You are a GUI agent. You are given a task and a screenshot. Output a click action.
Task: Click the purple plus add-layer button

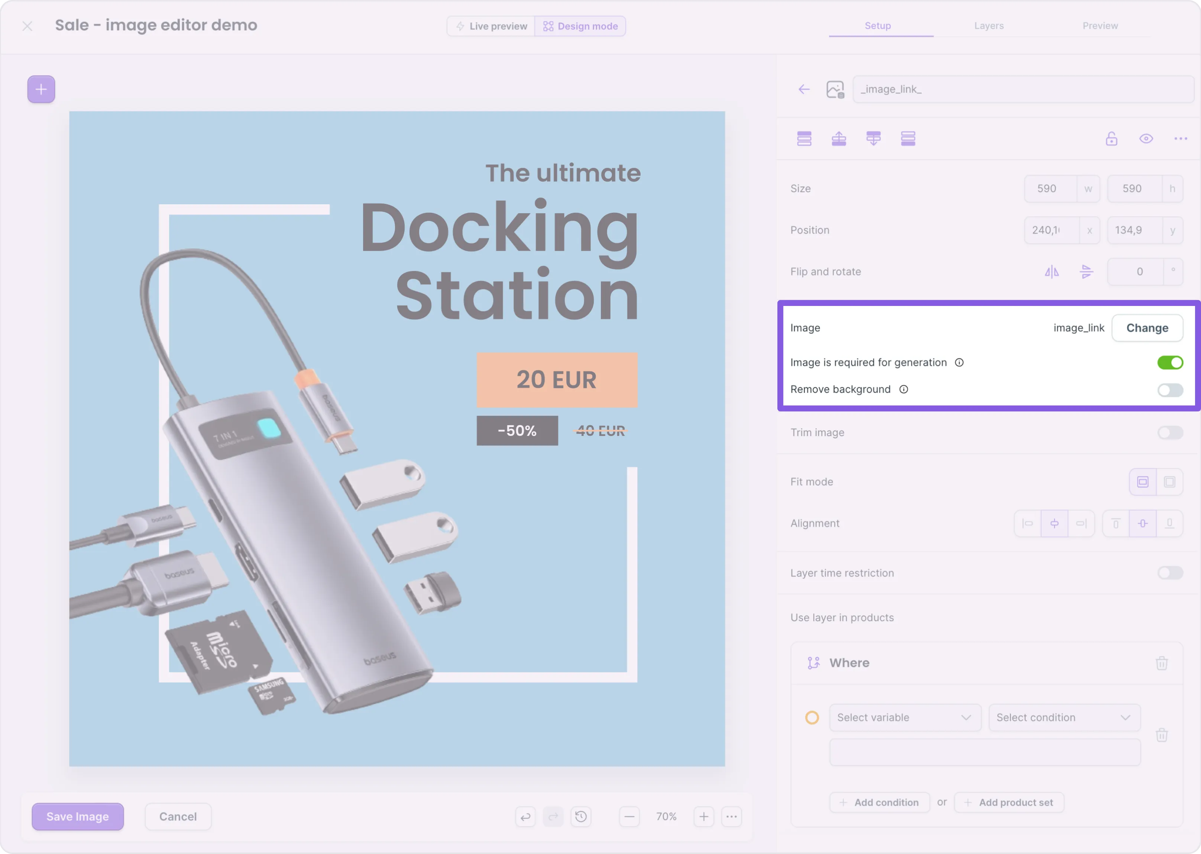pos(41,89)
